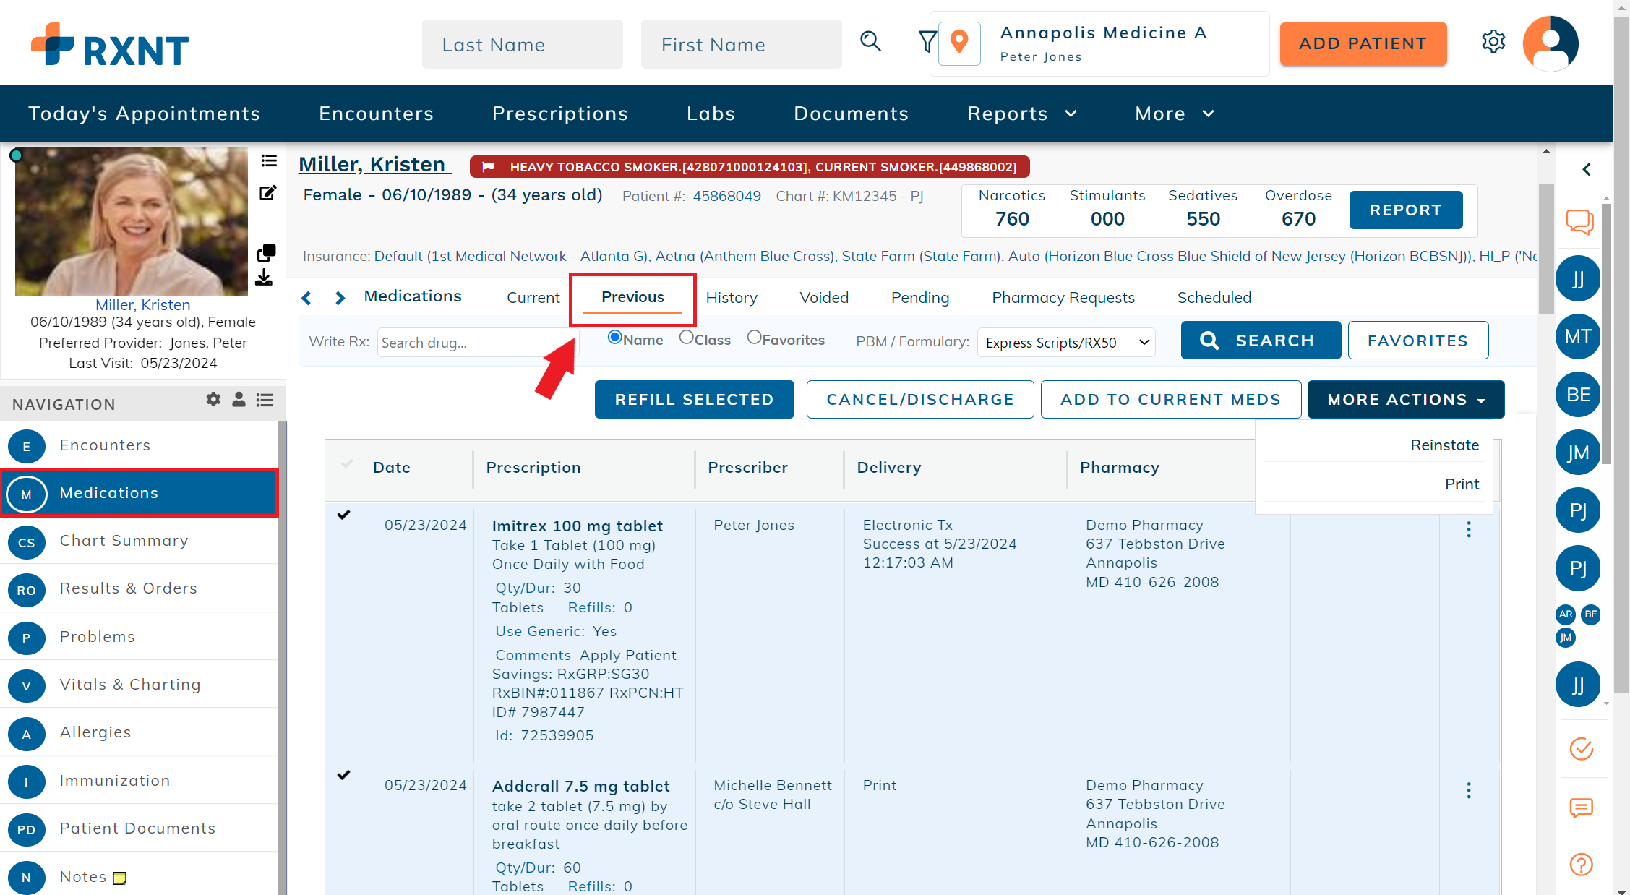Viewport: 1630px width, 895px height.
Task: Choose Print from More Actions menu
Action: tap(1462, 484)
